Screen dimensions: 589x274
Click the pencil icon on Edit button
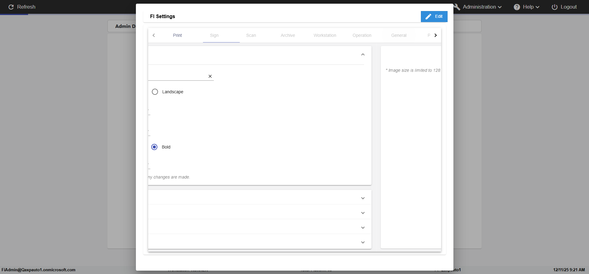pos(429,17)
